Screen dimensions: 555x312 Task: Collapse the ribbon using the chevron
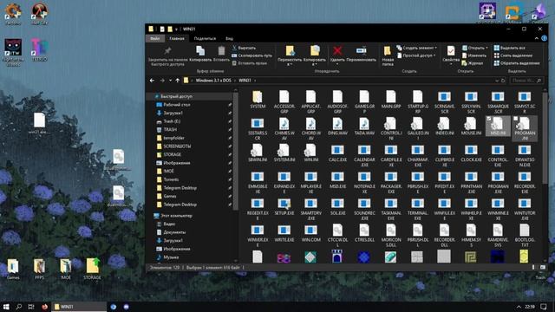(537, 38)
